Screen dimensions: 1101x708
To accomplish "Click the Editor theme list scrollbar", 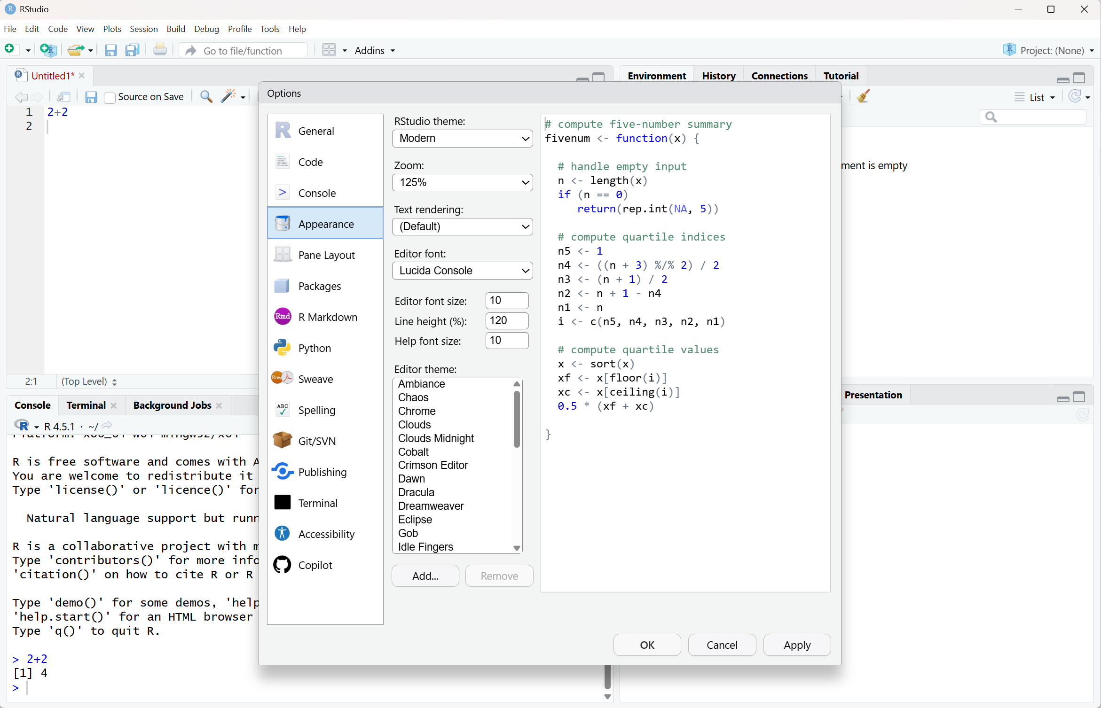I will [517, 419].
